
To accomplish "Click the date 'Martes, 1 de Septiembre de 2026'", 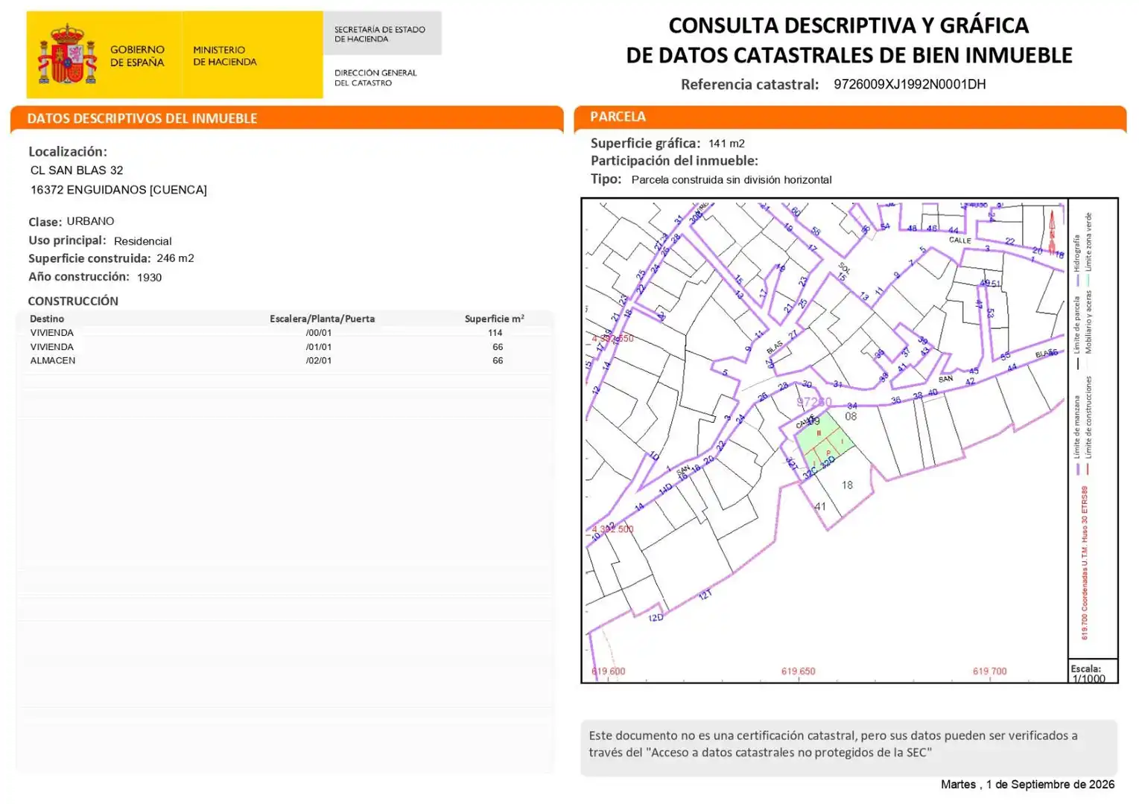I will (1028, 785).
